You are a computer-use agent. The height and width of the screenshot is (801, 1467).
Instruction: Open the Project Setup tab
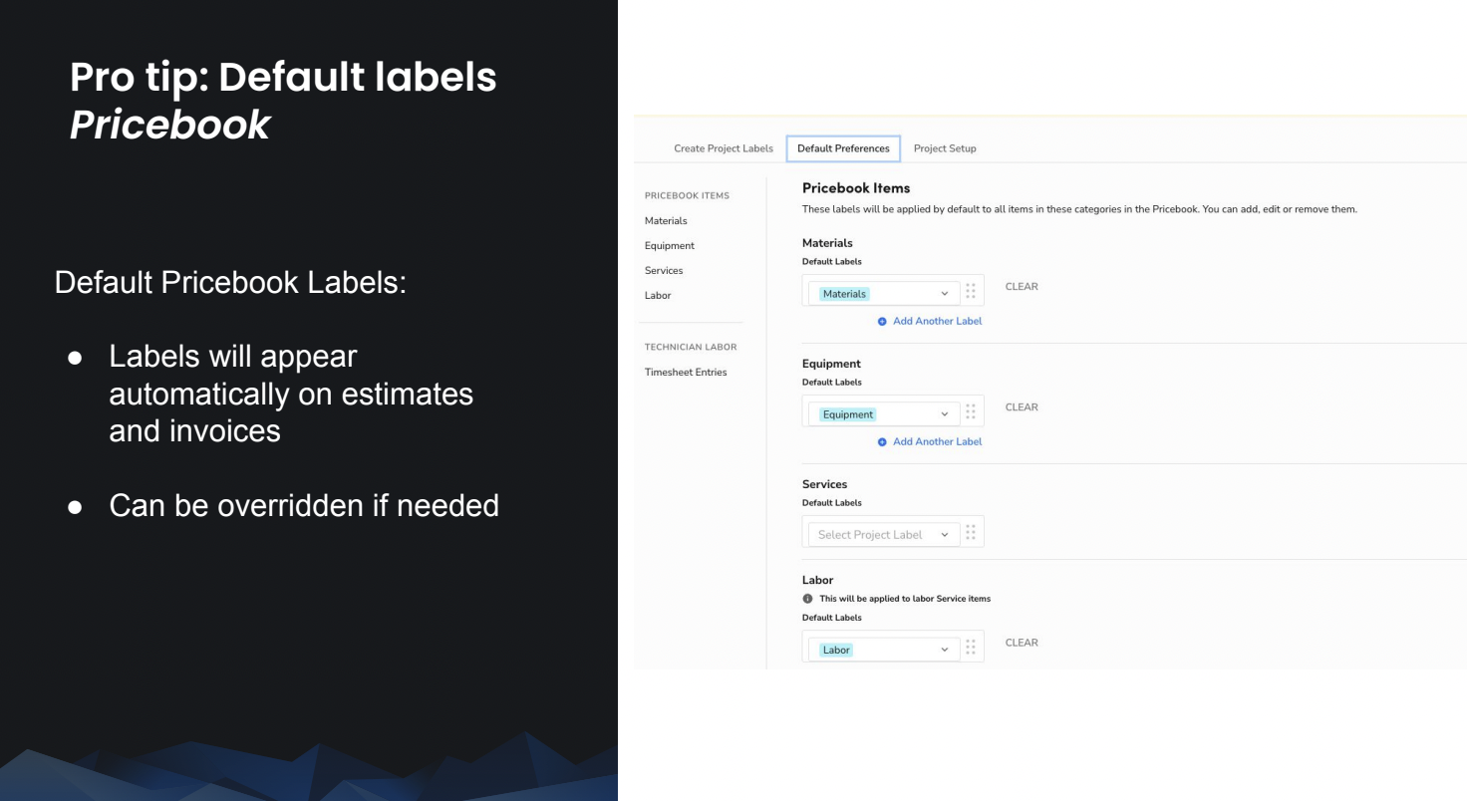[945, 147]
